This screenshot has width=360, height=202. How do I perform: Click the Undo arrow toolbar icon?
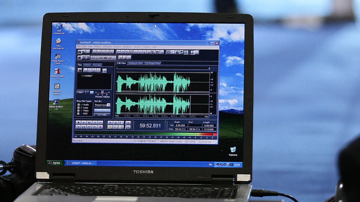point(119,52)
